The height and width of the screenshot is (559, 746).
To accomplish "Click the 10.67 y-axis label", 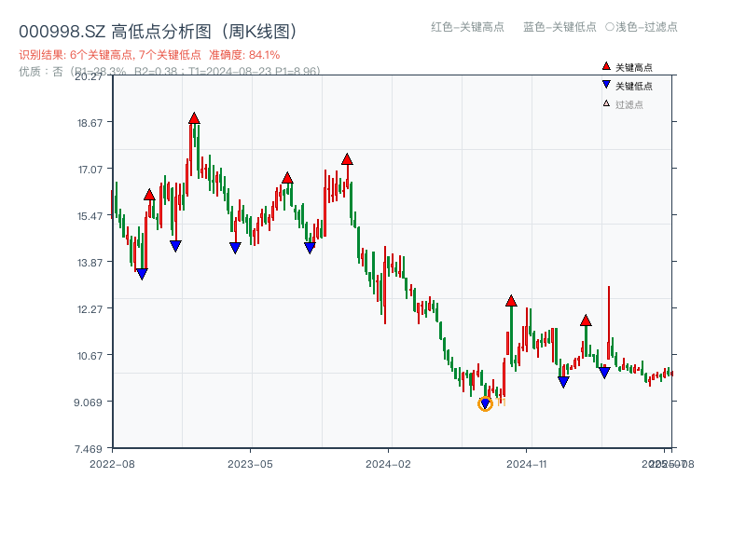I will click(x=90, y=356).
